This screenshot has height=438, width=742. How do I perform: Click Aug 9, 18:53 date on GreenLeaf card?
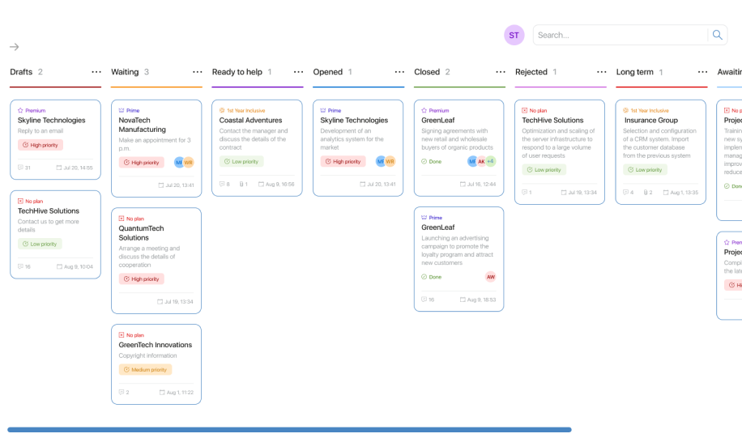click(481, 300)
